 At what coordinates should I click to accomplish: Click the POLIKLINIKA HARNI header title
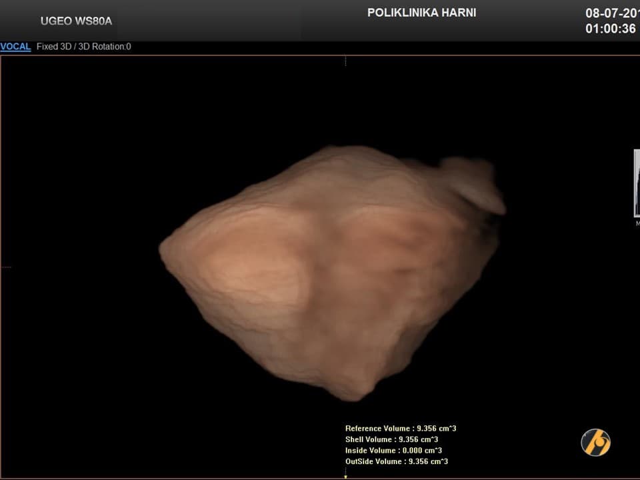point(421,13)
